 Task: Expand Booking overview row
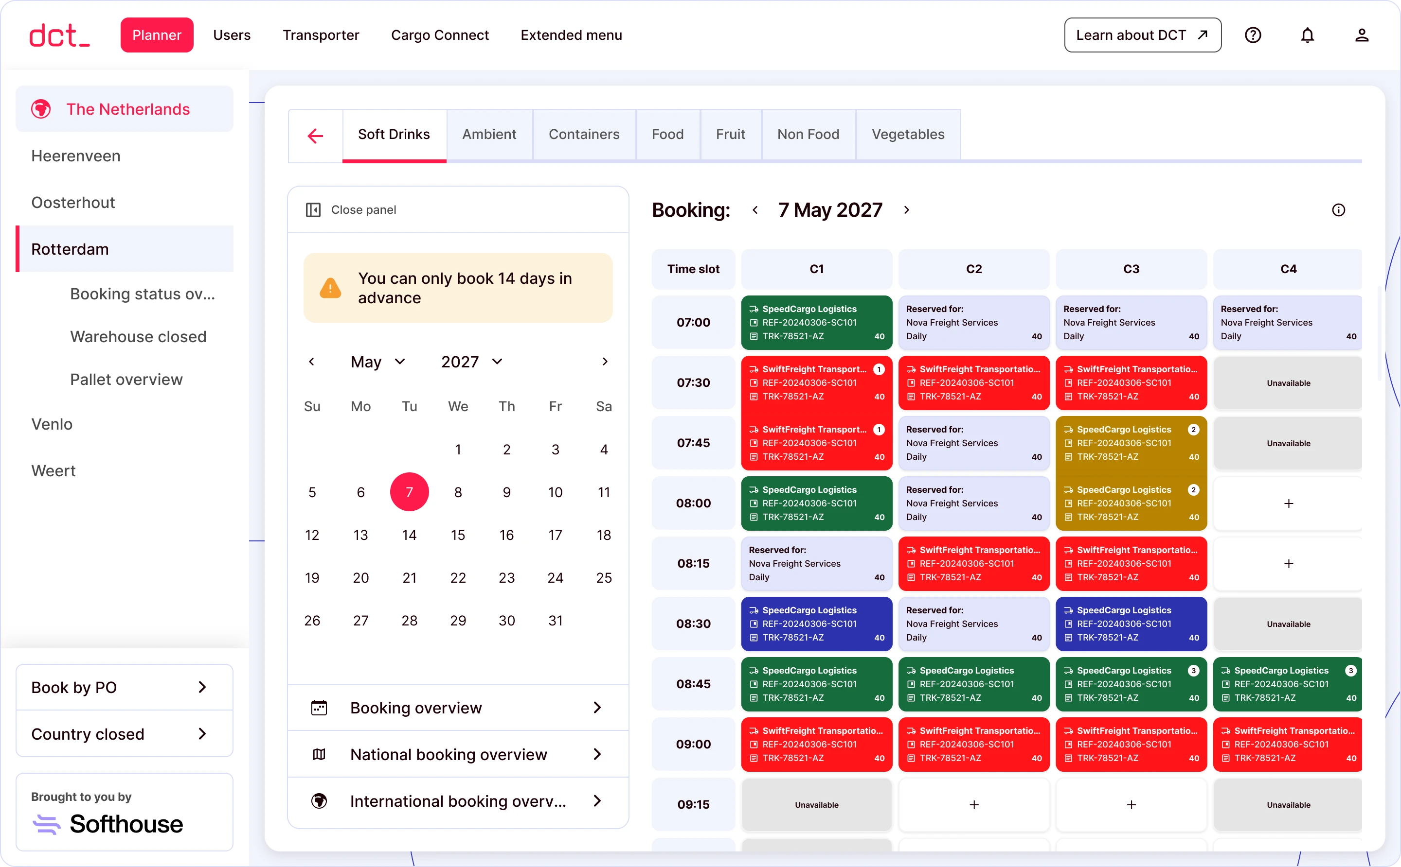[x=457, y=708]
